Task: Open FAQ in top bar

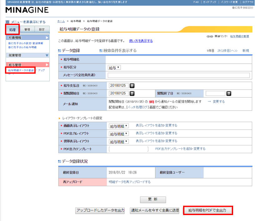Action: point(196,2)
